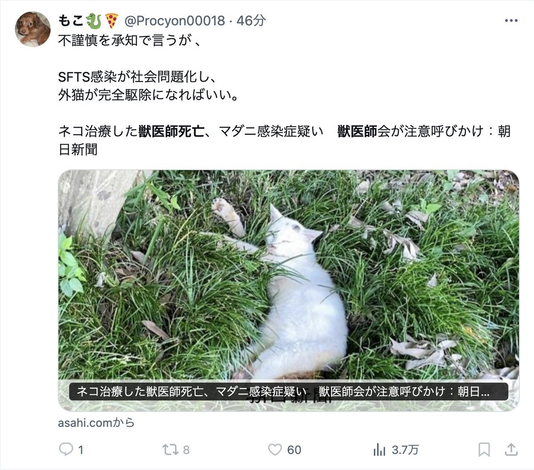Open the three-dot more options menu

511,21
